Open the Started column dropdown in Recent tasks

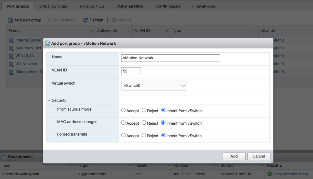pos(261,166)
